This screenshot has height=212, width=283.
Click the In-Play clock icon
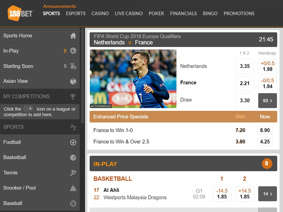point(73,51)
